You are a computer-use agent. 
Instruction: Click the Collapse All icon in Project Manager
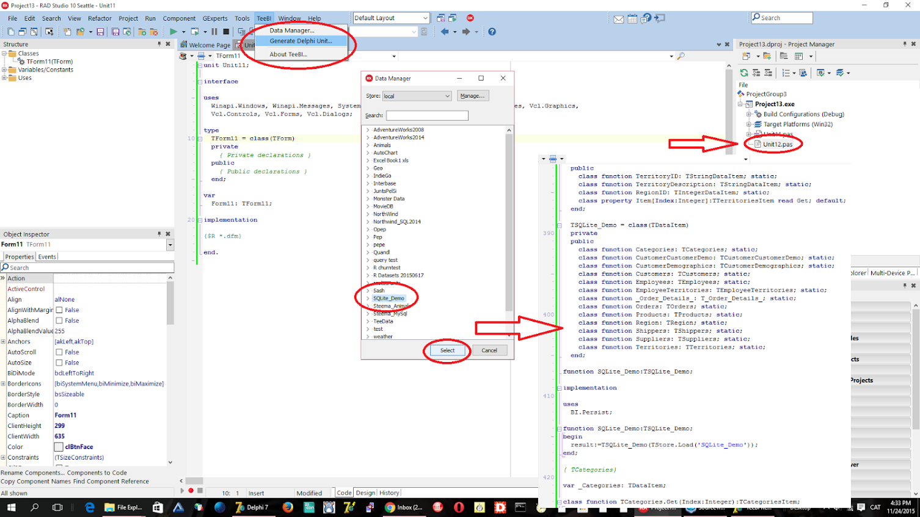coord(768,73)
